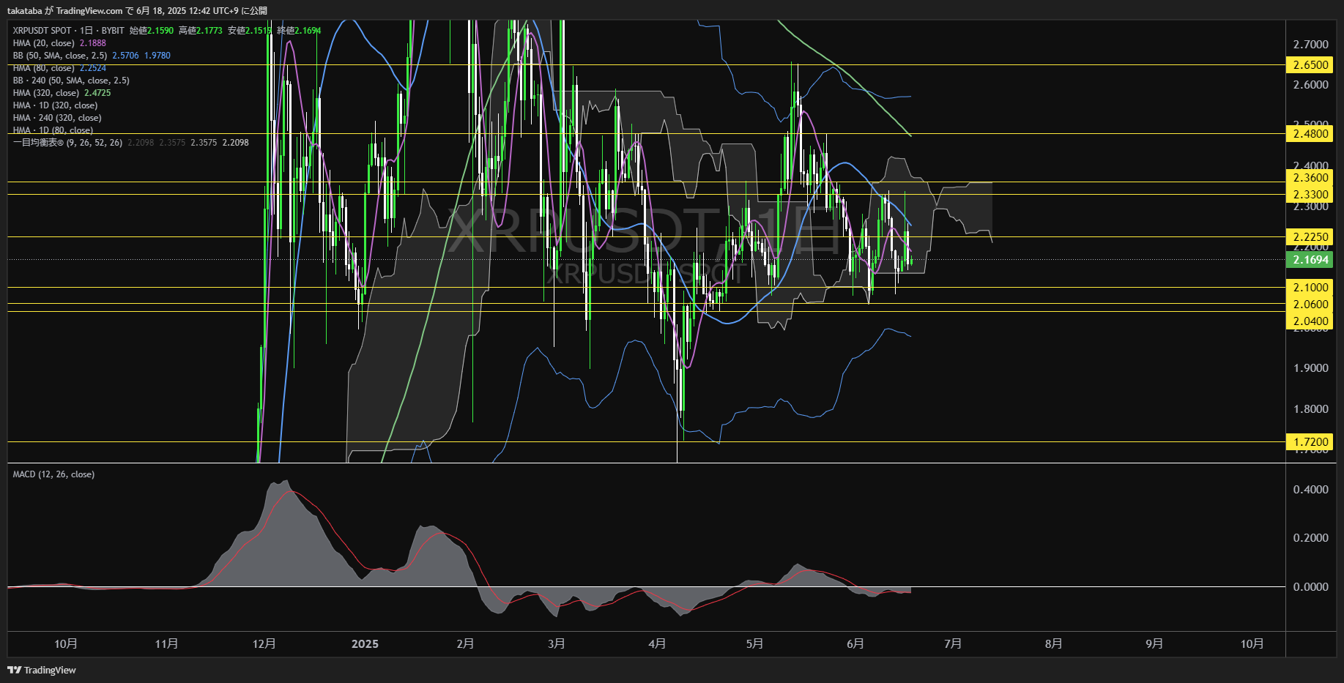Select the HMA · 1D (80, close) legend
The width and height of the screenshot is (1344, 683).
tap(53, 130)
